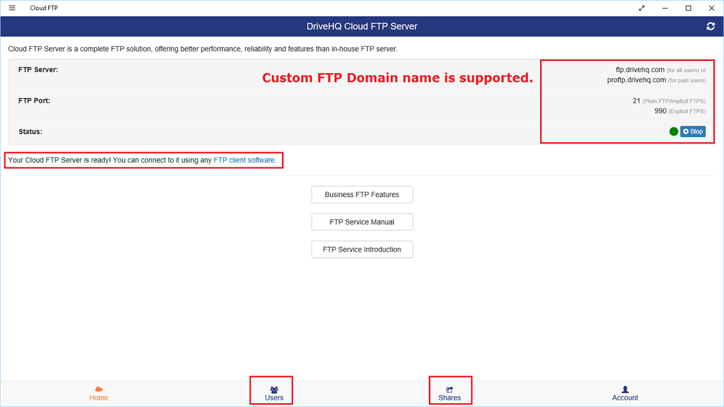Maximize the Cloud FTP window
The height and width of the screenshot is (407, 724).
point(688,8)
